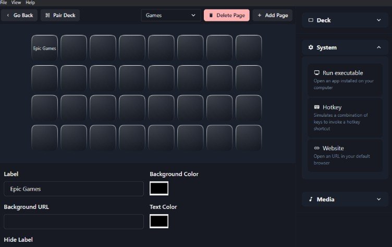
Task: Click the Hotkey keyboard icon
Action: [x=317, y=107]
